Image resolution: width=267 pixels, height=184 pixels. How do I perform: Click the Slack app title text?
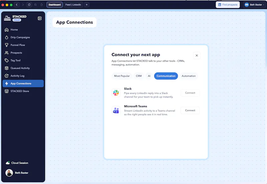(128, 89)
